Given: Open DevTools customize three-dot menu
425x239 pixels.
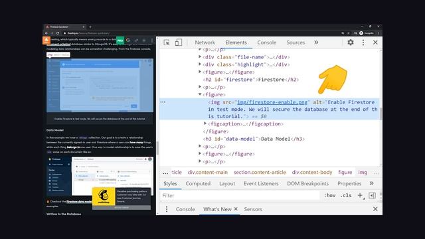Looking at the screenshot, I should (x=363, y=42).
